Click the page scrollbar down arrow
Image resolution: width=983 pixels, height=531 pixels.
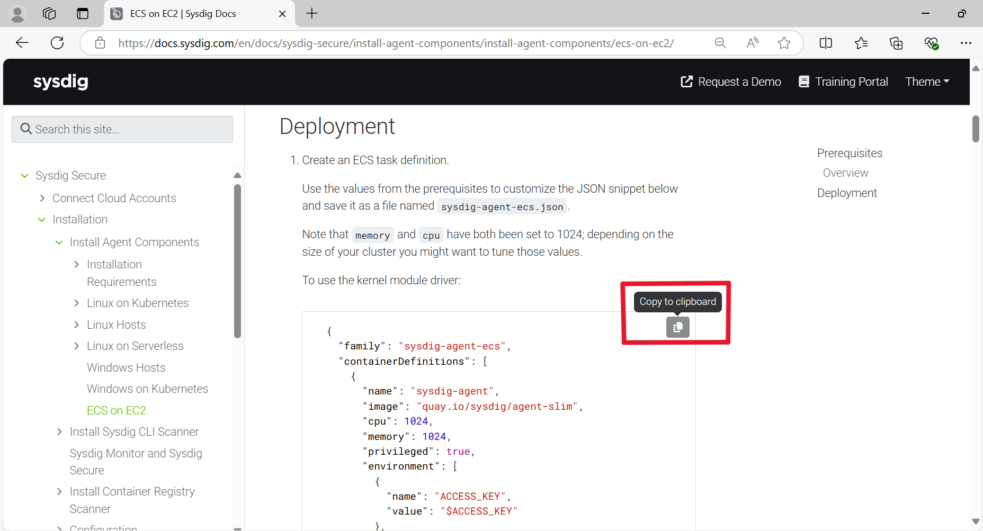click(976, 521)
